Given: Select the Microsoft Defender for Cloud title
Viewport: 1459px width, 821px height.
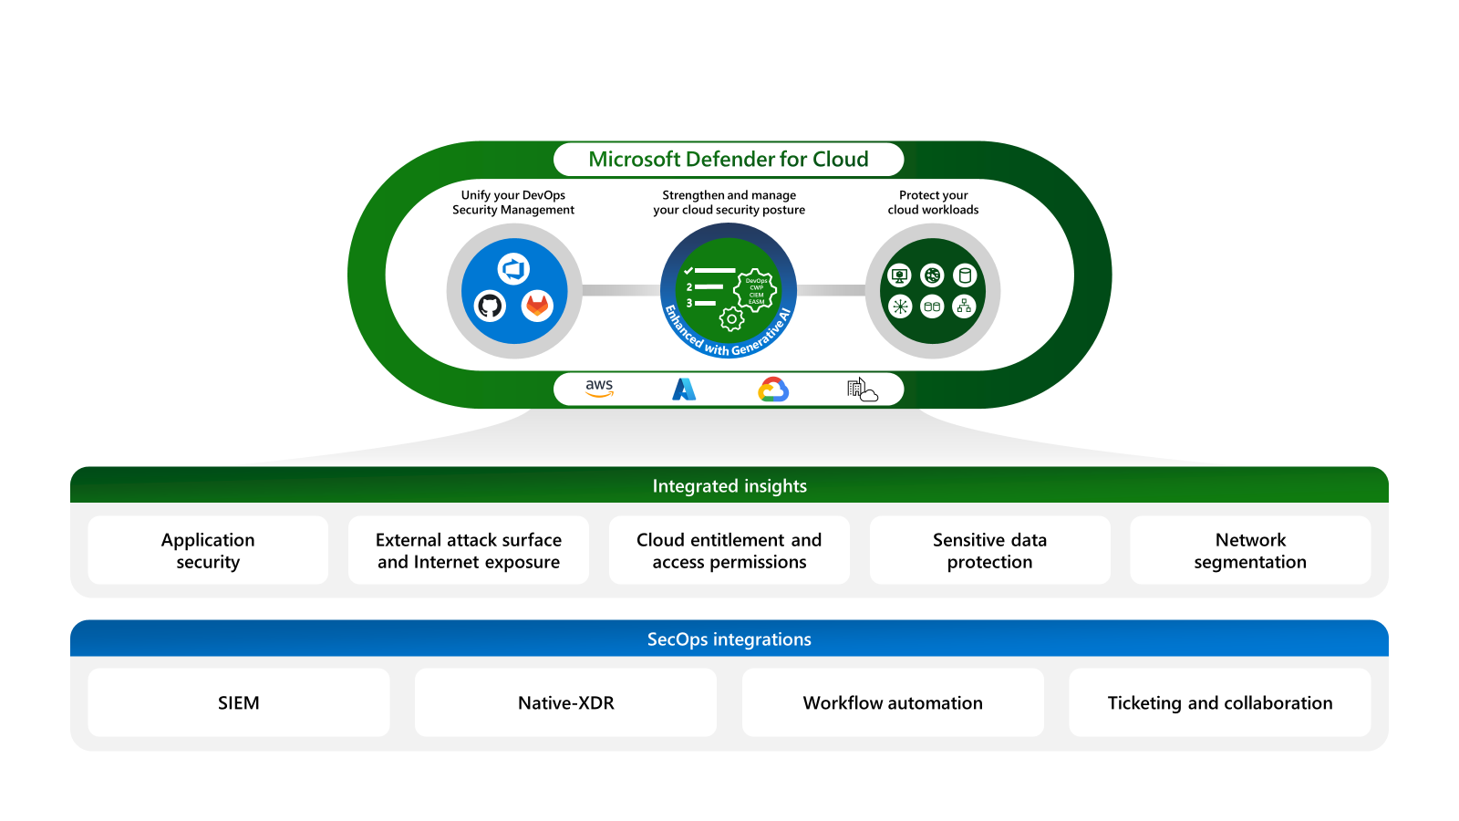Looking at the screenshot, I should (x=729, y=158).
